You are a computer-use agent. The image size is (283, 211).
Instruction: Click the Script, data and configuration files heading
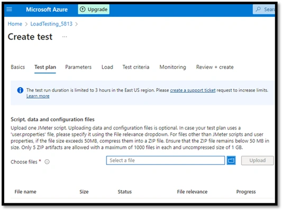tap(52, 120)
